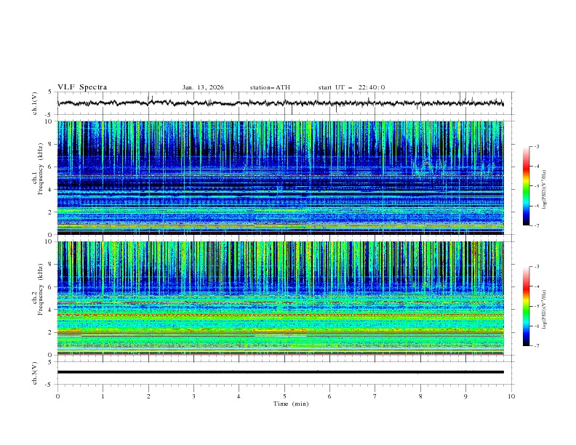Click inside the ch.2 spectrogram panel

point(284,298)
